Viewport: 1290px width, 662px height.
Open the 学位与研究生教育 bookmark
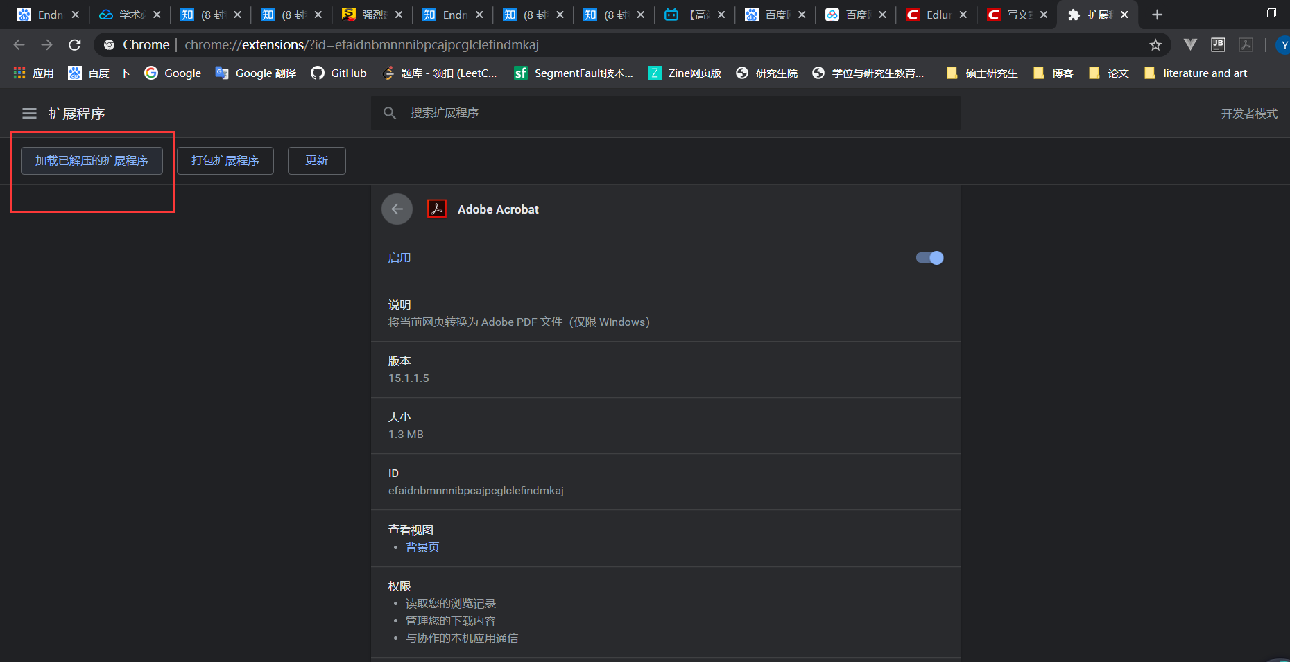pos(868,73)
